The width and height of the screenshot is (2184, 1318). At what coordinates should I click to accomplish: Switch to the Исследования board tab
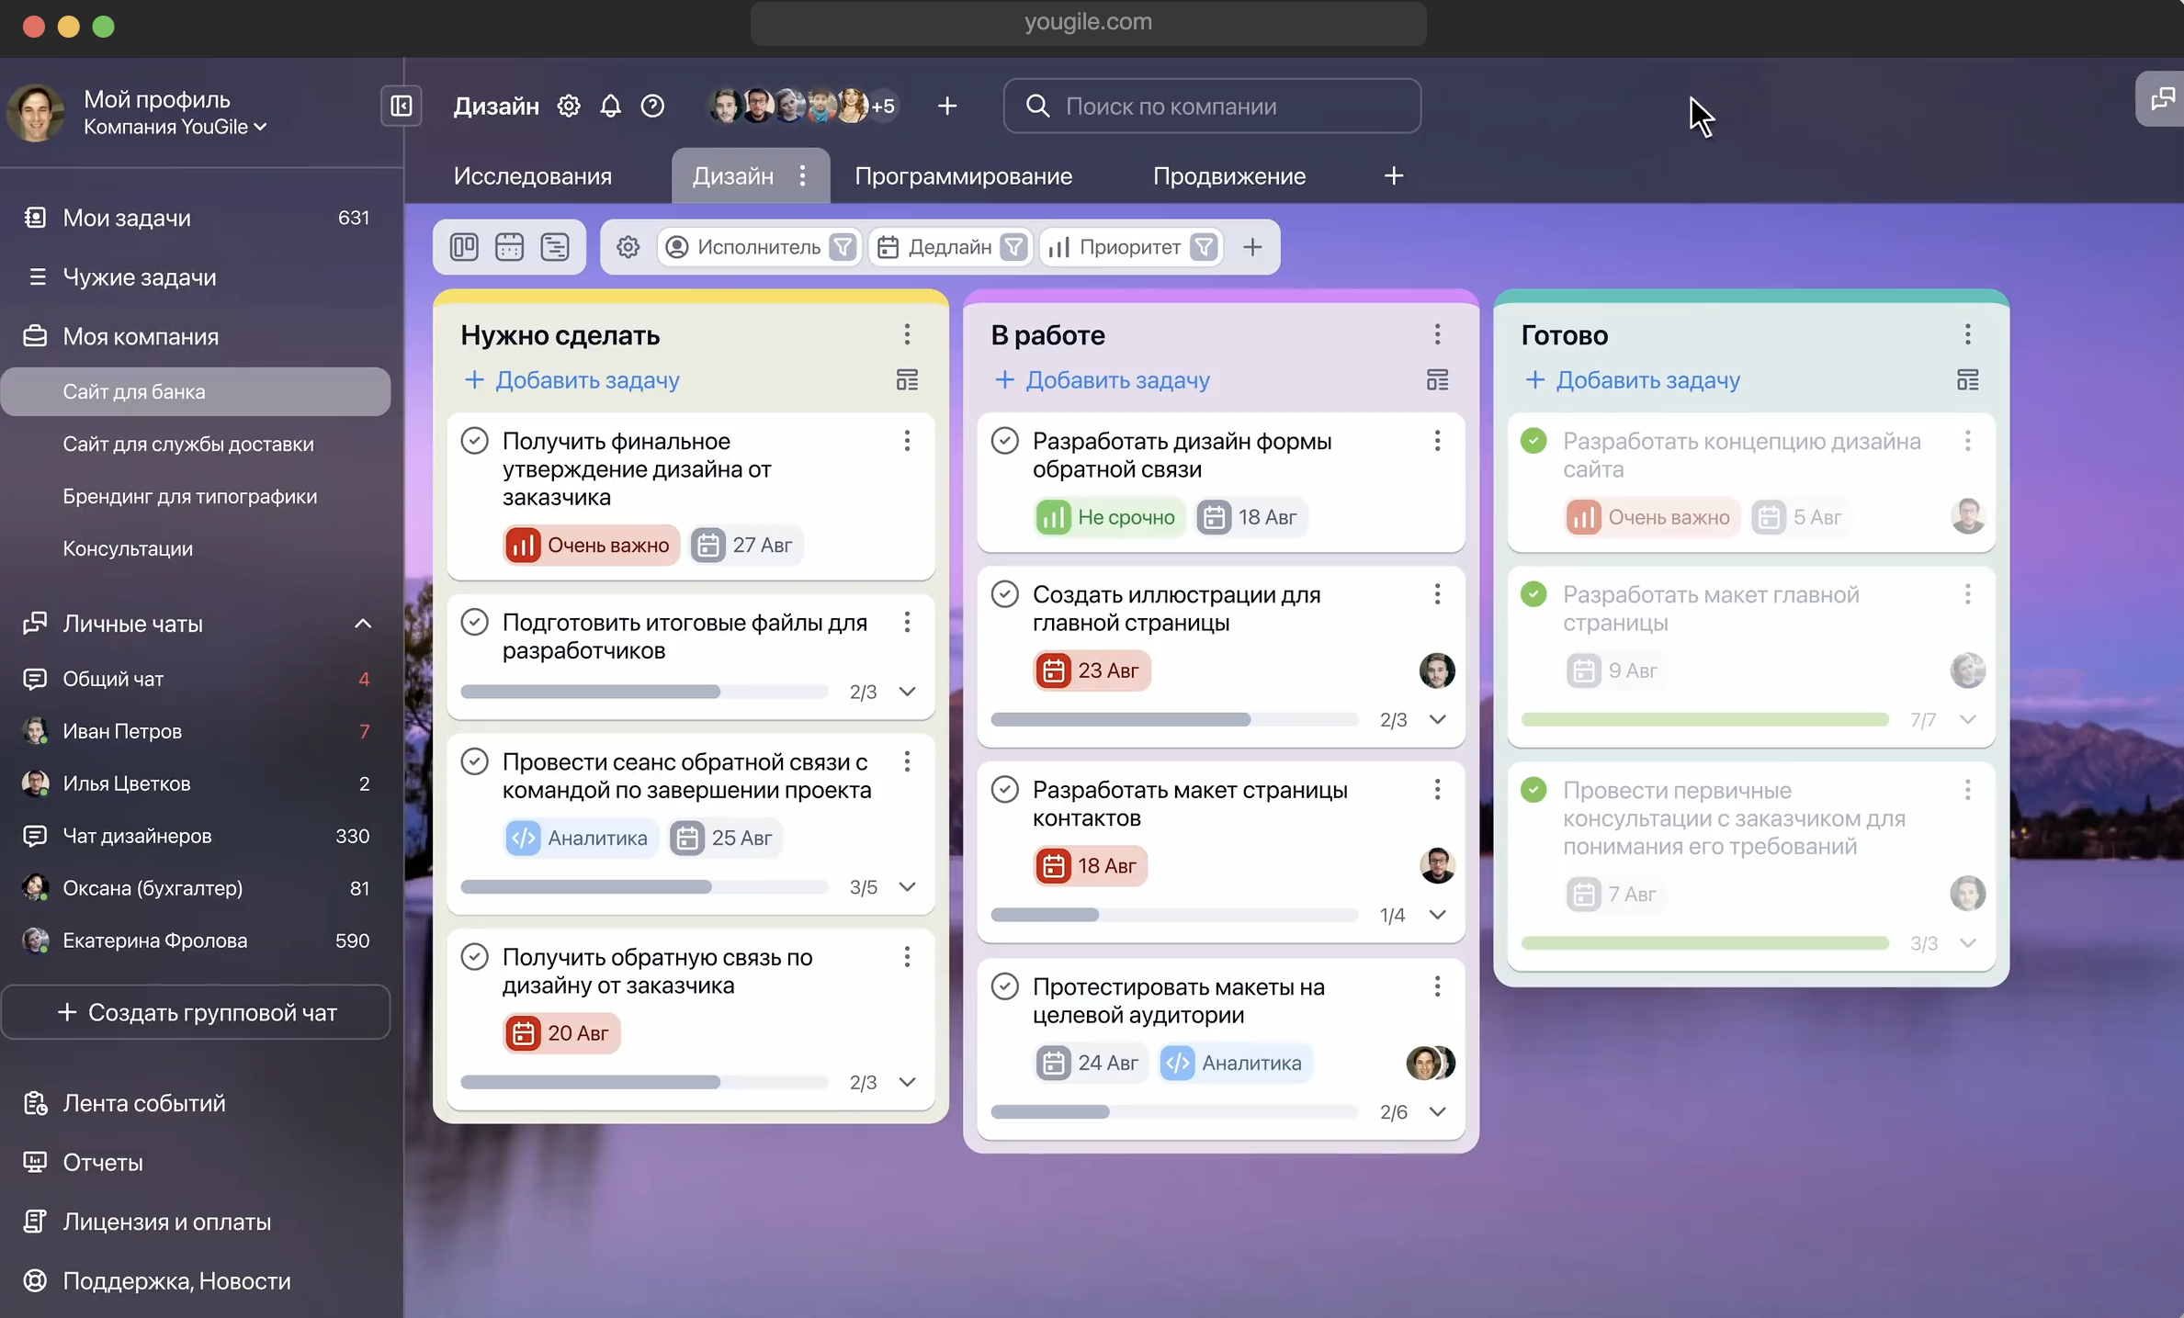[533, 176]
